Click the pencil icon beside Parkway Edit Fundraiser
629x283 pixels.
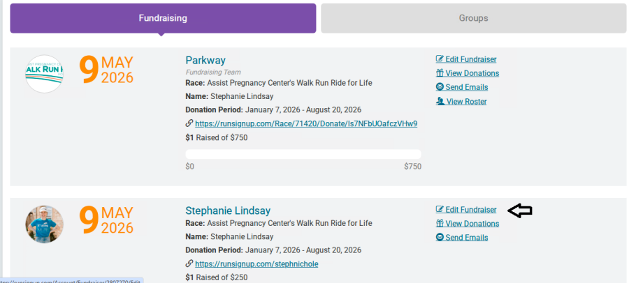click(x=440, y=59)
